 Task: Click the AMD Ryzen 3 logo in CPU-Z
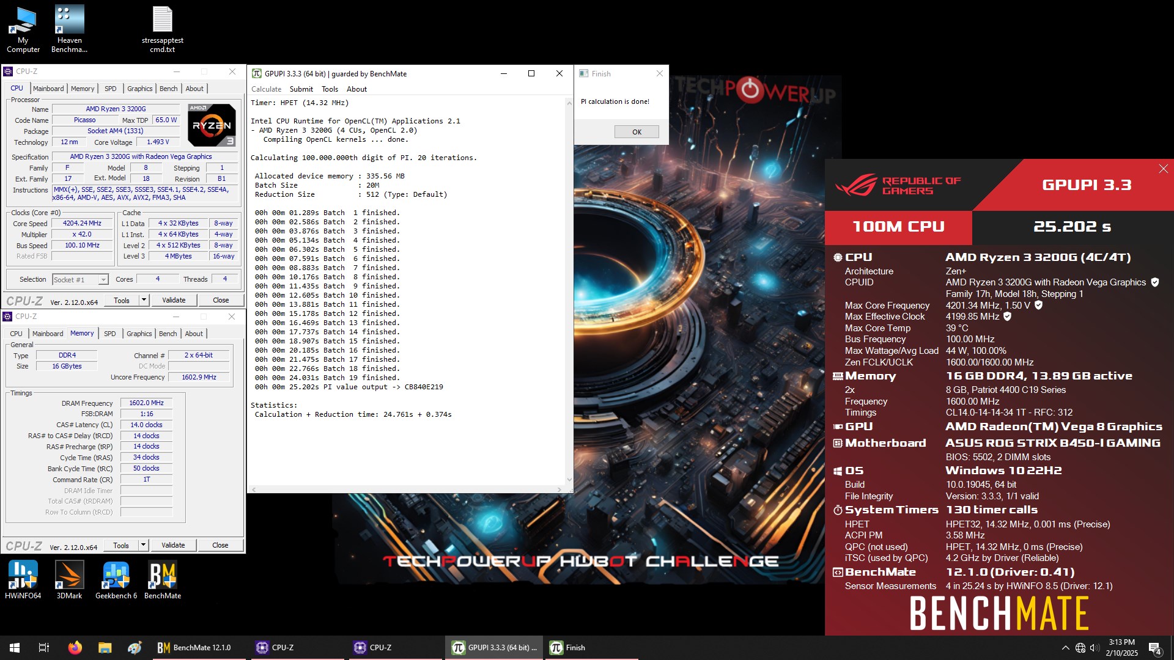coord(212,125)
